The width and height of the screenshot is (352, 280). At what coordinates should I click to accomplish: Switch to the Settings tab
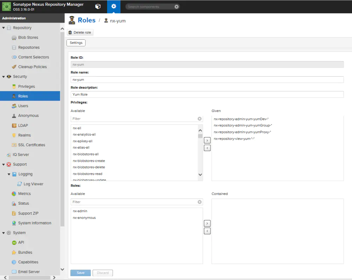76,43
